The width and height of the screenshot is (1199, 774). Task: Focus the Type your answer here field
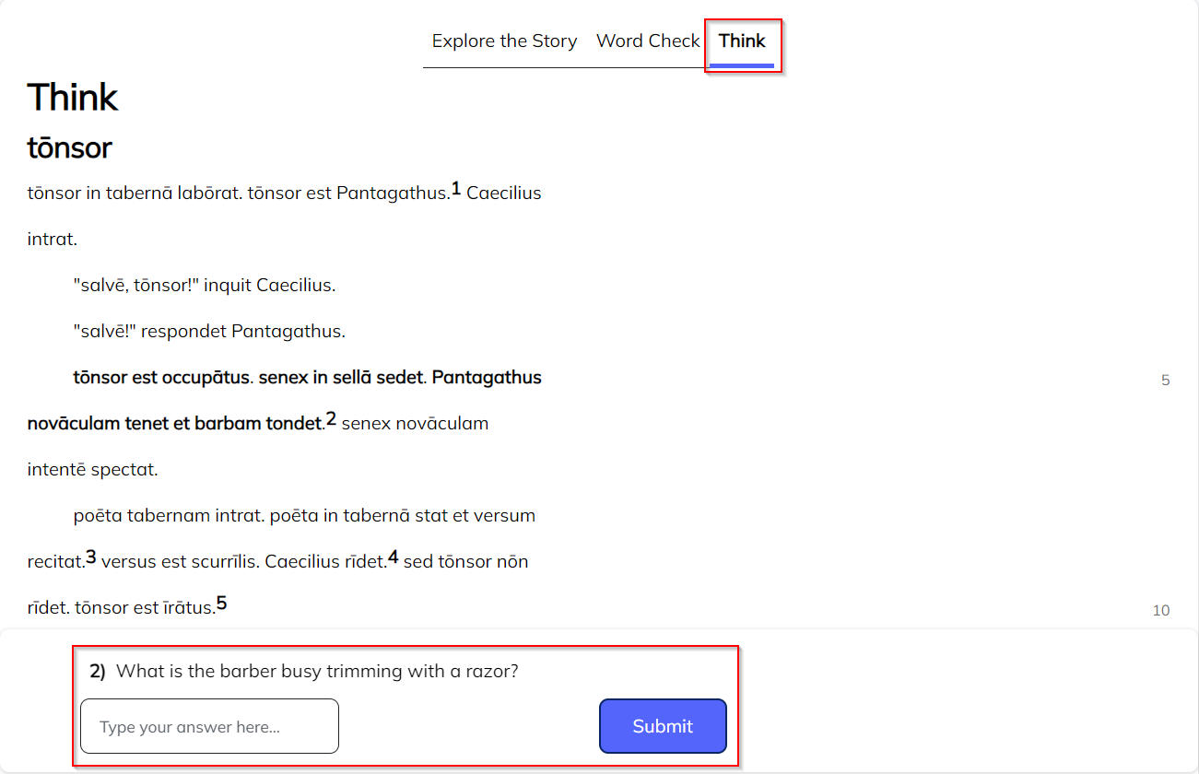210,726
